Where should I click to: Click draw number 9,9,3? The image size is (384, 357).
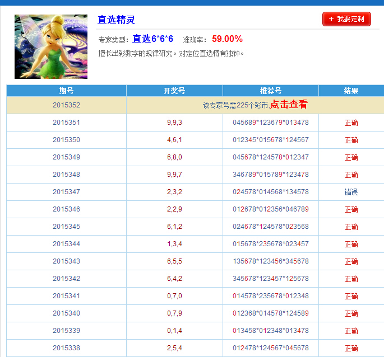174,123
